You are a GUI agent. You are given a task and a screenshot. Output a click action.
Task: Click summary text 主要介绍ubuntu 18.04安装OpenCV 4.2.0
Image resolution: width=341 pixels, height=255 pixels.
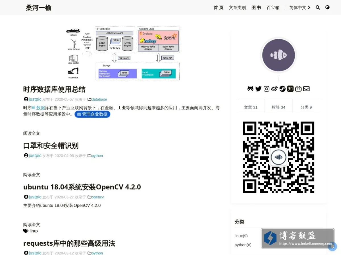pyautogui.click(x=62, y=205)
